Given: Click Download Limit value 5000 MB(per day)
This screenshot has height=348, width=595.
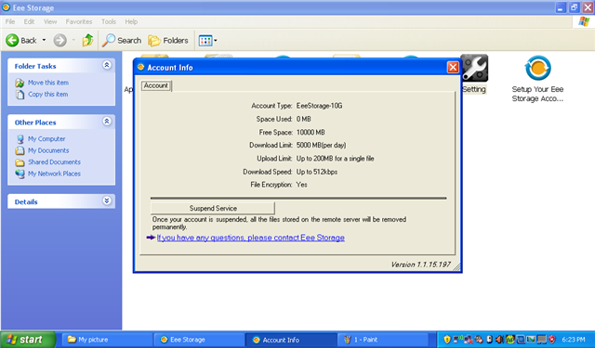Looking at the screenshot, I should [321, 145].
